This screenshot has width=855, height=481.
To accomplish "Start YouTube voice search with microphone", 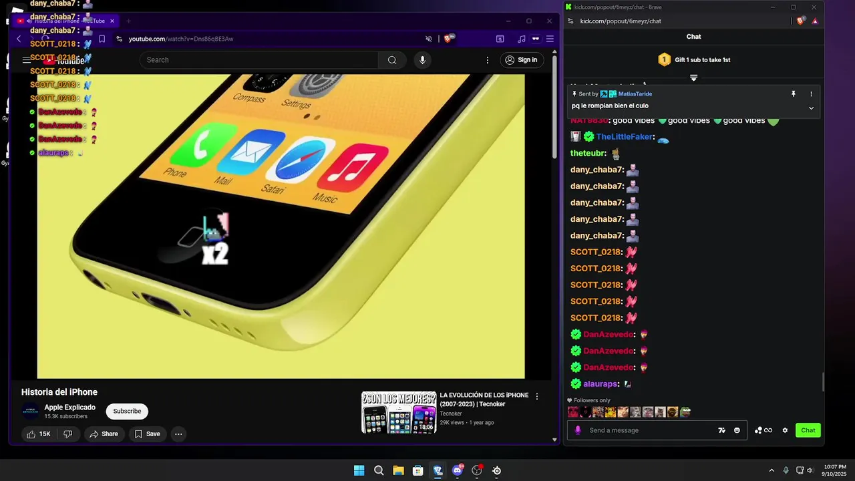I will click(x=422, y=60).
